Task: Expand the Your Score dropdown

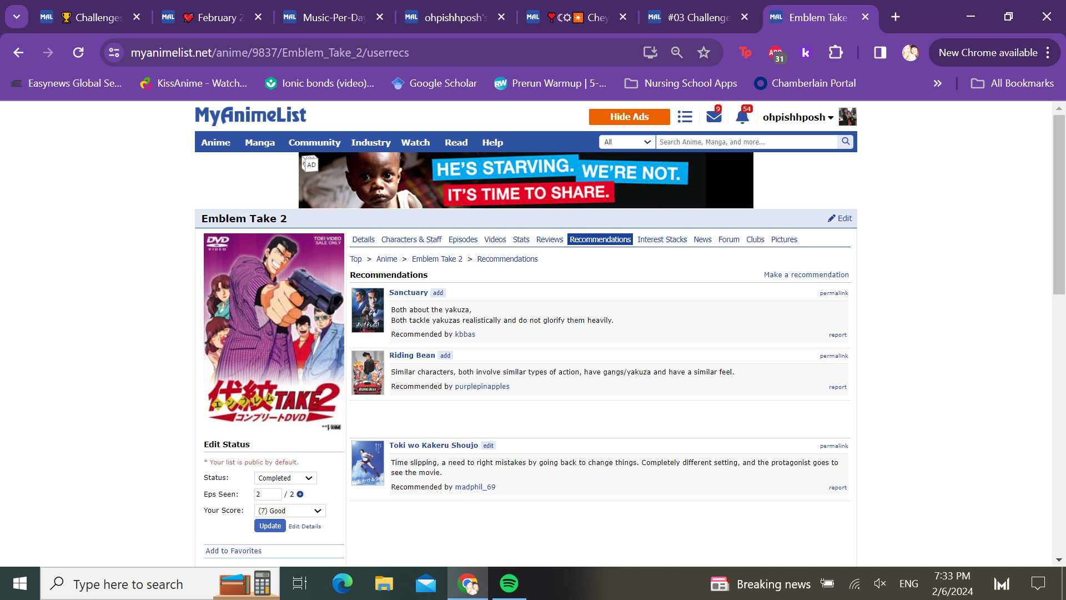Action: [290, 511]
